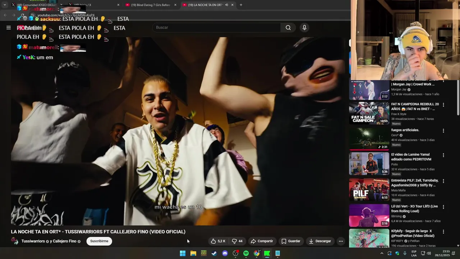This screenshot has width=460, height=259.
Task: Open Spotify from the taskbar
Action: [246, 253]
